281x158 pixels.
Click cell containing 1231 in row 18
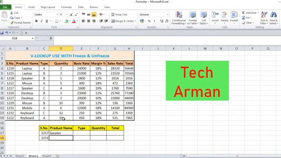tap(44, 138)
